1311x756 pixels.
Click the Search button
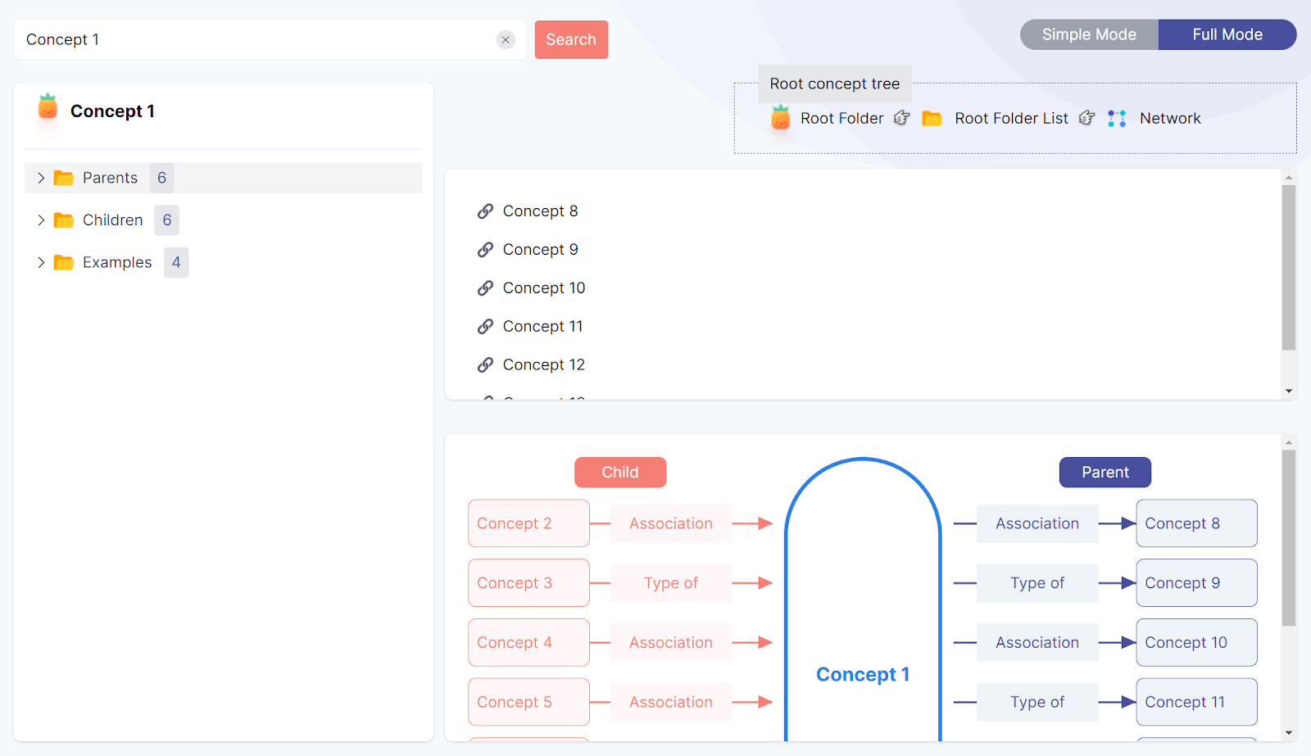tap(571, 39)
